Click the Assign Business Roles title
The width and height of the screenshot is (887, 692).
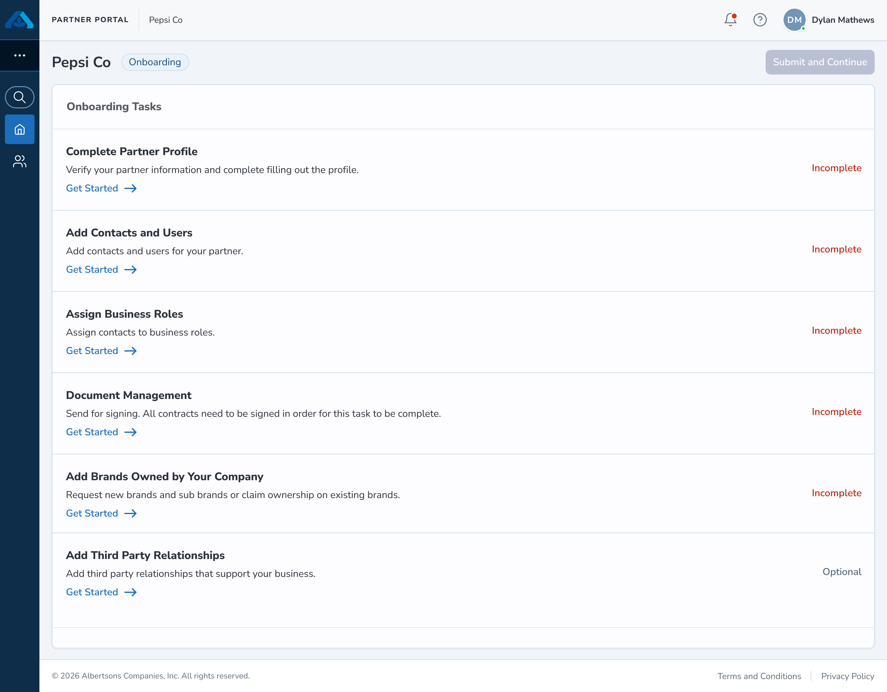click(124, 314)
